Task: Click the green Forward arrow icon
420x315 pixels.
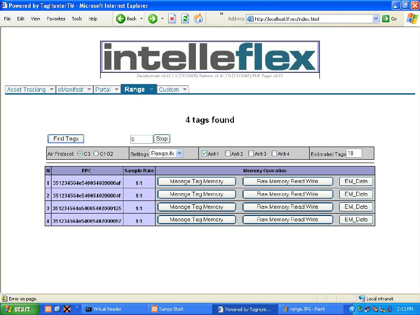Action: [x=153, y=19]
